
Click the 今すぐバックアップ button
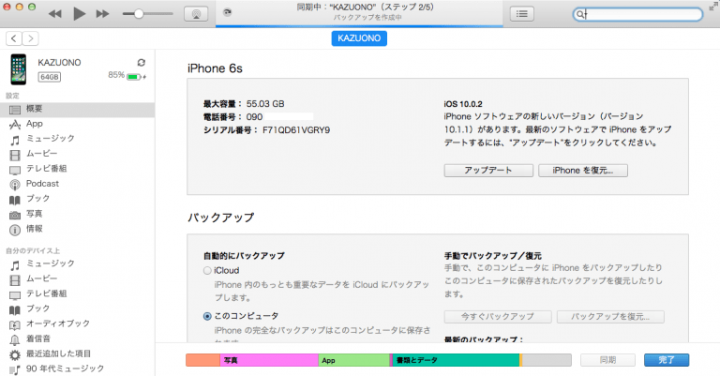click(x=498, y=317)
